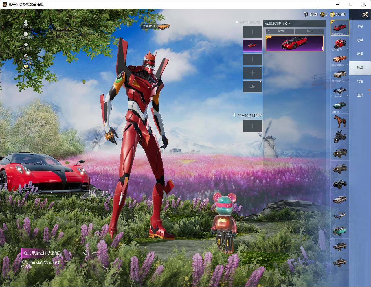Click the 帕加尼imola(光影幻) skin name label
371x287 pixels.
pos(42,253)
